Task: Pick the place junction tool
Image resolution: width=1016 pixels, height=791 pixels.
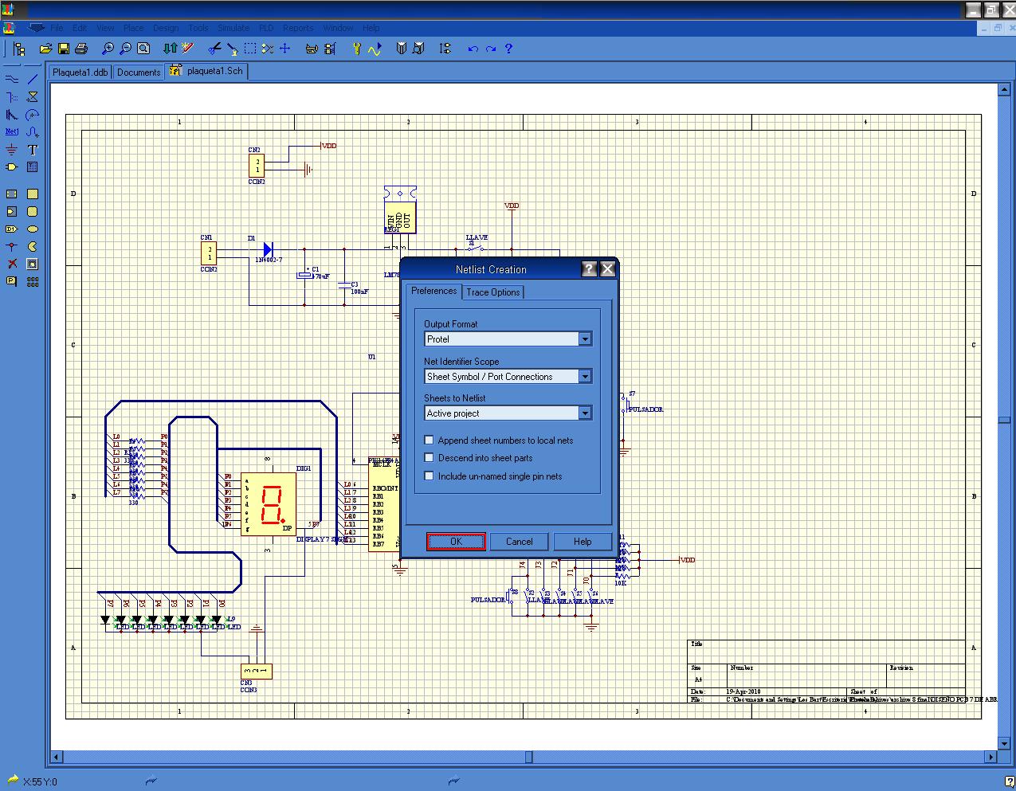Action: tap(12, 247)
